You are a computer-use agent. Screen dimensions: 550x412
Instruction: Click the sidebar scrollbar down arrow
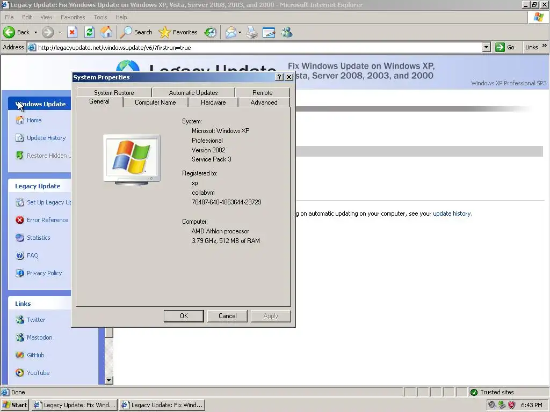click(108, 380)
